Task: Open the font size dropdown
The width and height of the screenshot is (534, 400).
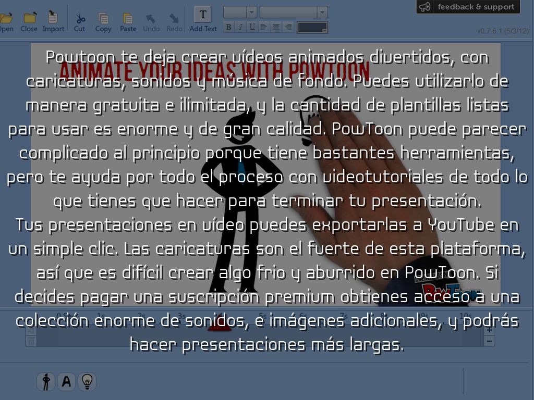Action: (x=251, y=12)
